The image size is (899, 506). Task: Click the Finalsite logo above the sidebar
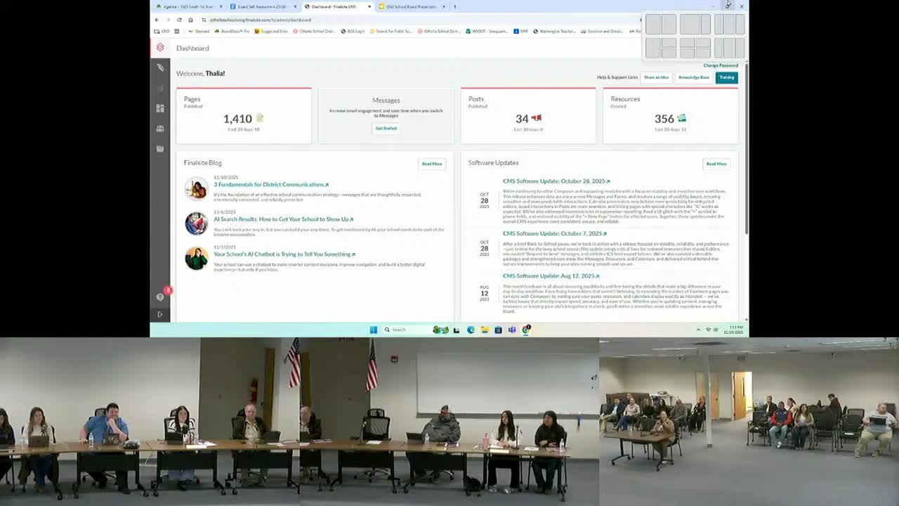160,48
